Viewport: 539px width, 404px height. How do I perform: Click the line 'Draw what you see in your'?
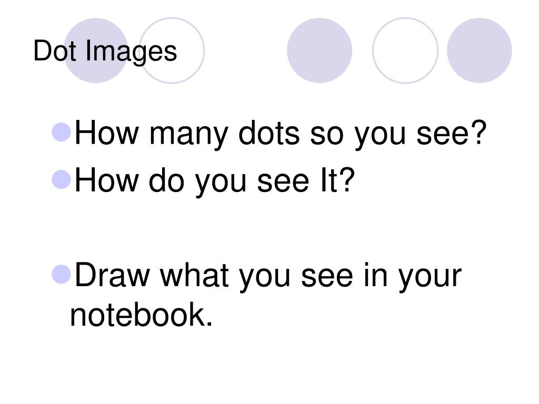268,276
